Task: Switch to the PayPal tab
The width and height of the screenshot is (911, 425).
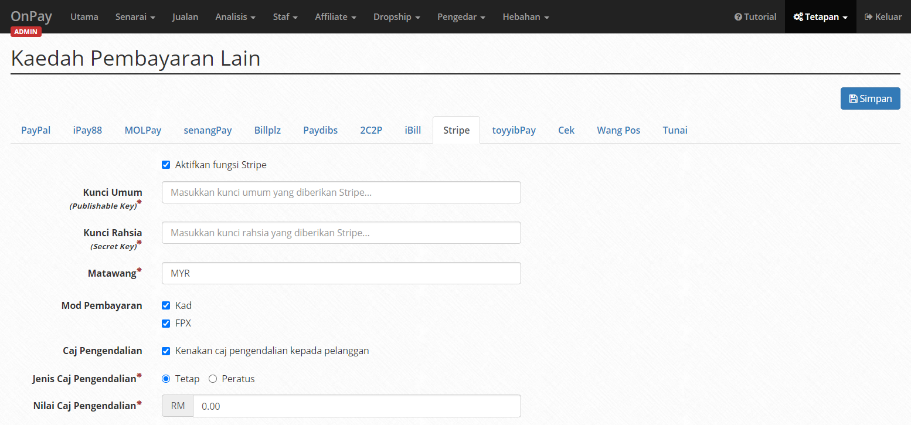Action: pyautogui.click(x=36, y=130)
